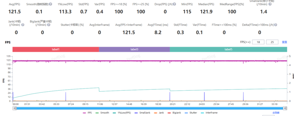Select the label1 segment bar
Image resolution: width=294 pixels, height=116 pixels.
coord(56,49)
